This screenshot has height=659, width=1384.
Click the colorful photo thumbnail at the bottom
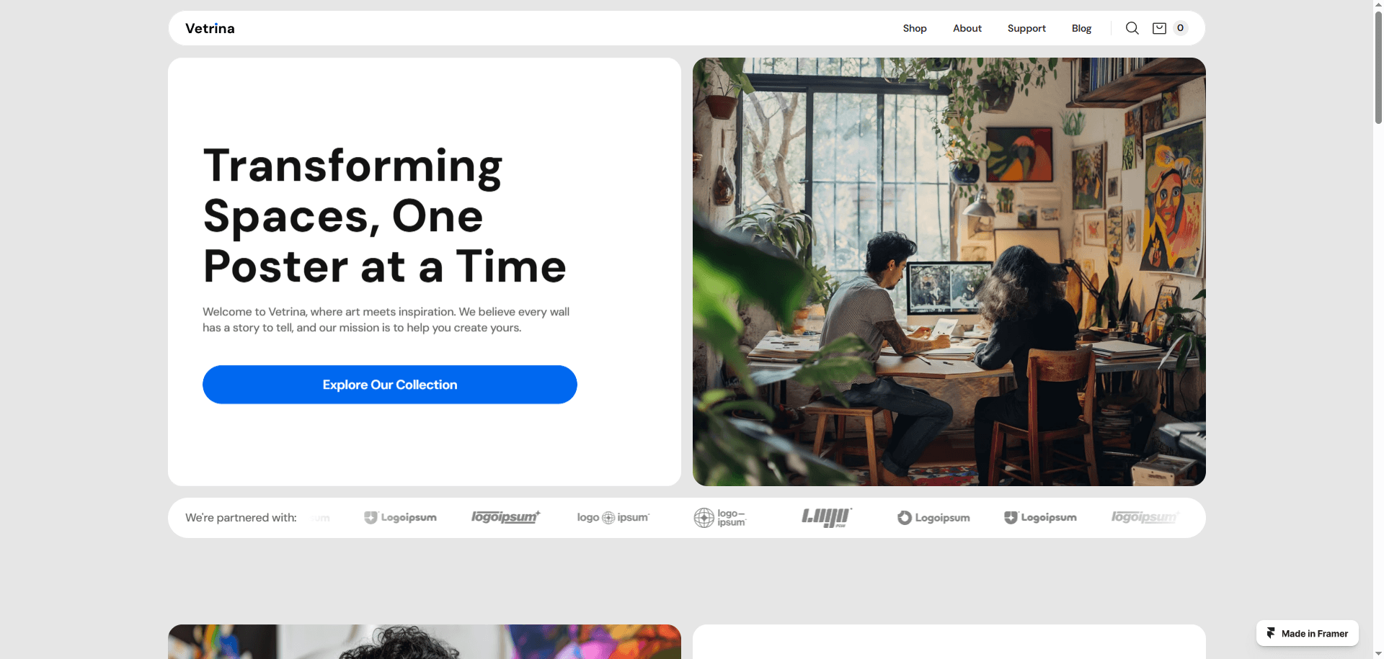[x=425, y=642]
